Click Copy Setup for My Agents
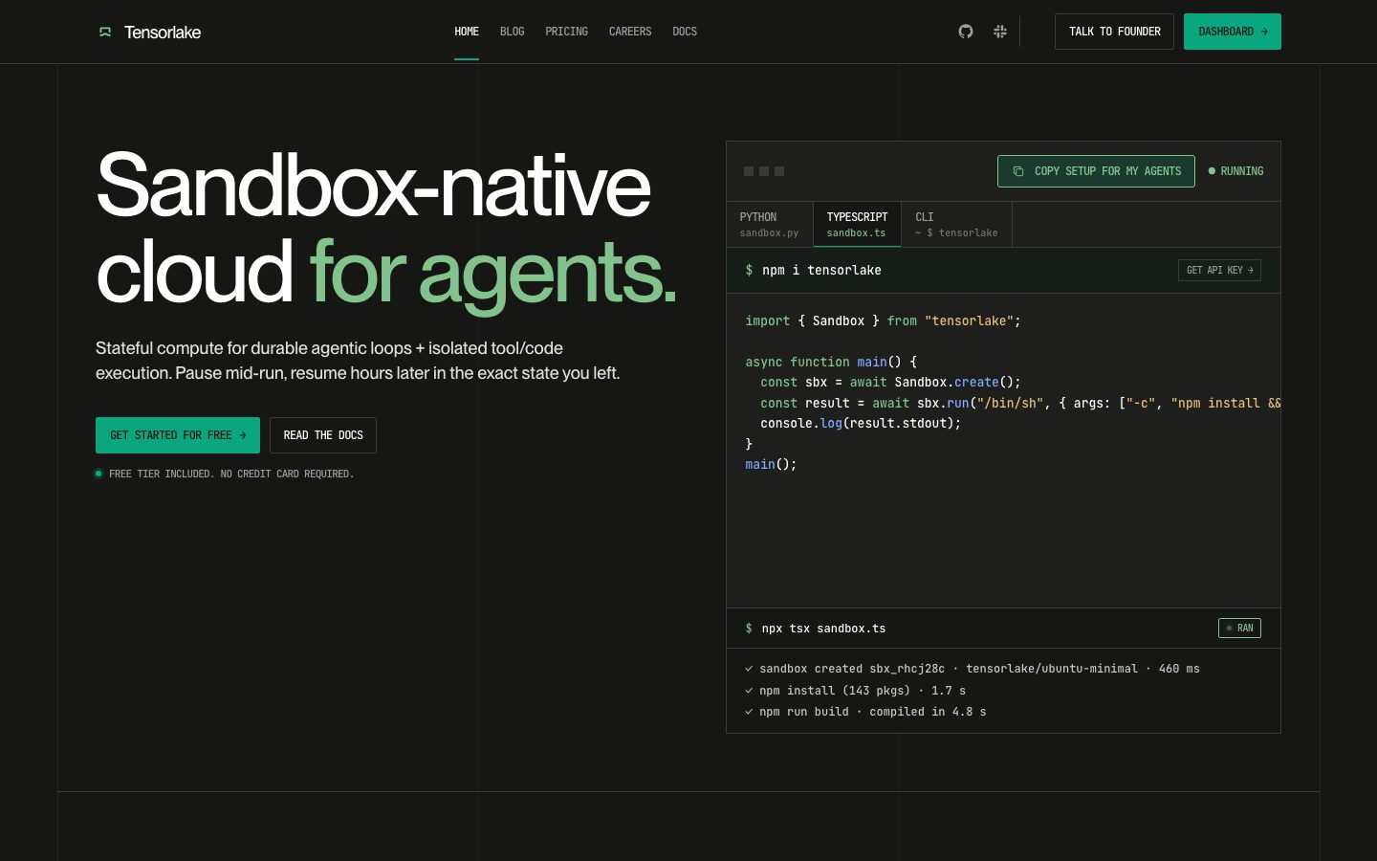 click(x=1096, y=171)
